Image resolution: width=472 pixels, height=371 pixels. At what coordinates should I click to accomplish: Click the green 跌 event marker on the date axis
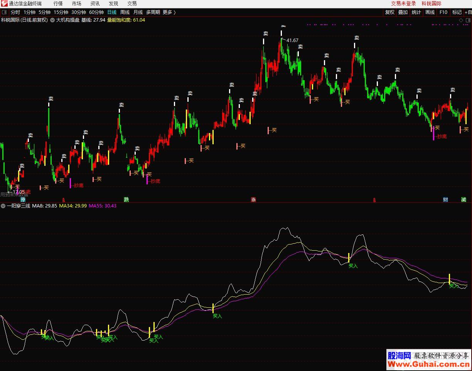(x=126, y=200)
